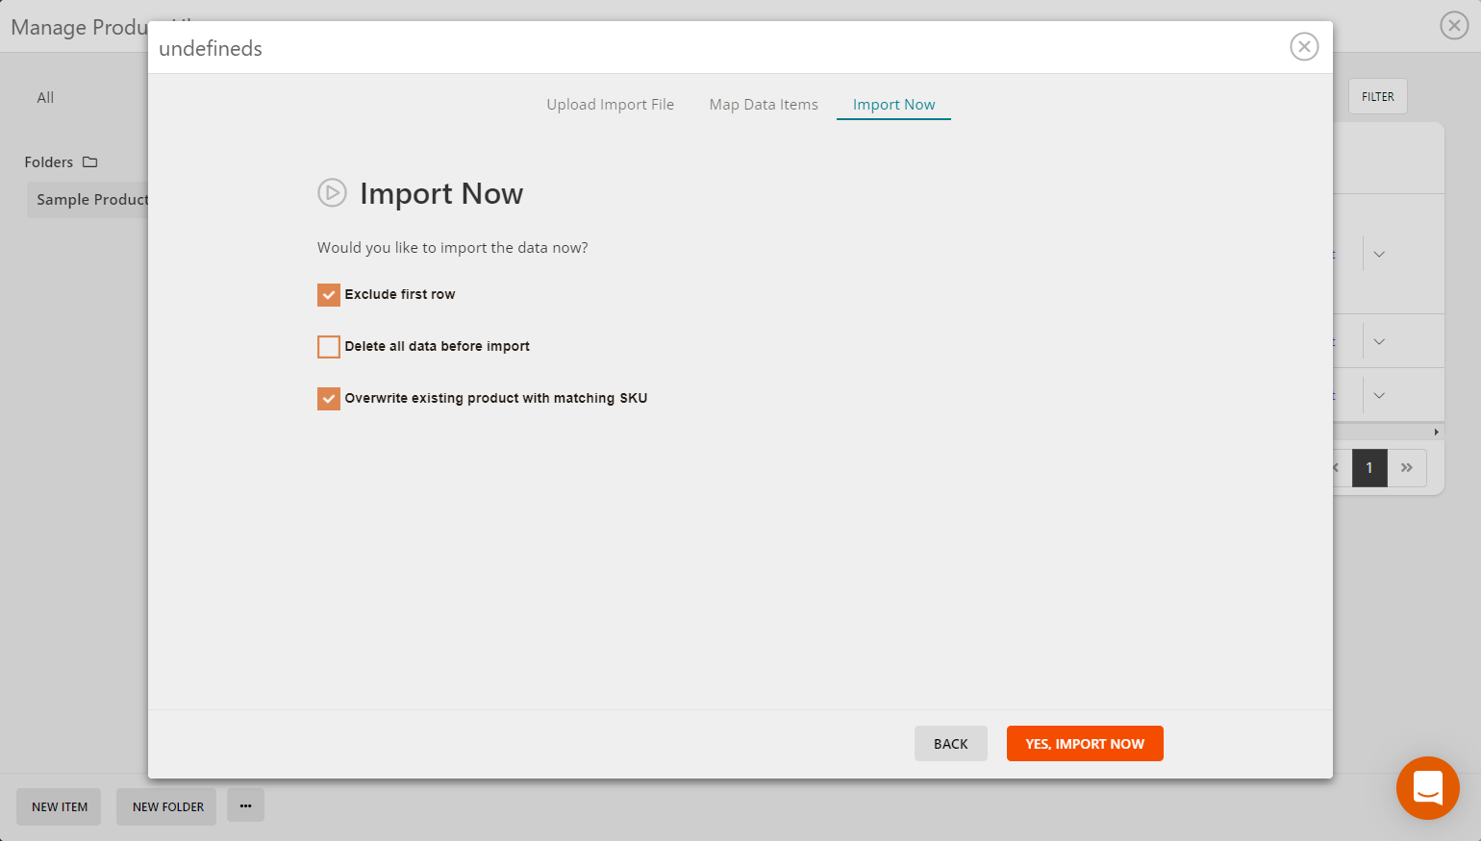1481x841 pixels.
Task: Click the folder icon next to Folders label
Action: click(x=90, y=161)
